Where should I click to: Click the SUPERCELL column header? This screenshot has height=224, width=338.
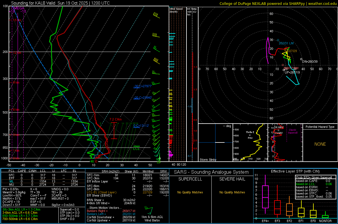click(x=190, y=179)
